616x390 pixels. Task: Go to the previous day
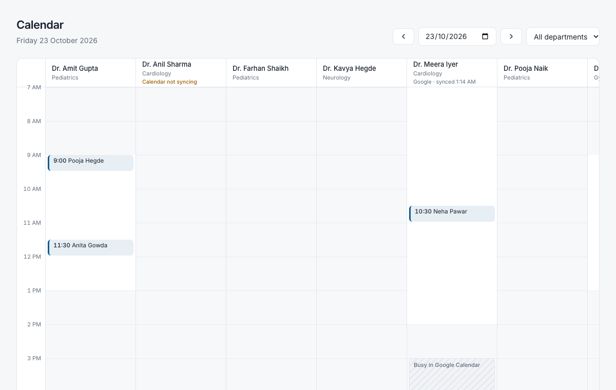(403, 36)
